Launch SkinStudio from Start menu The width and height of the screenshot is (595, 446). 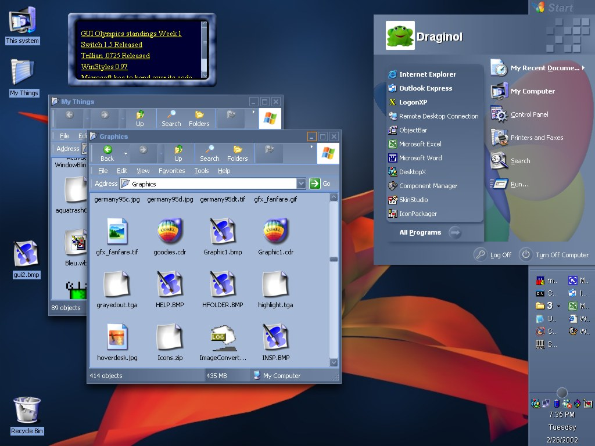[x=407, y=200]
